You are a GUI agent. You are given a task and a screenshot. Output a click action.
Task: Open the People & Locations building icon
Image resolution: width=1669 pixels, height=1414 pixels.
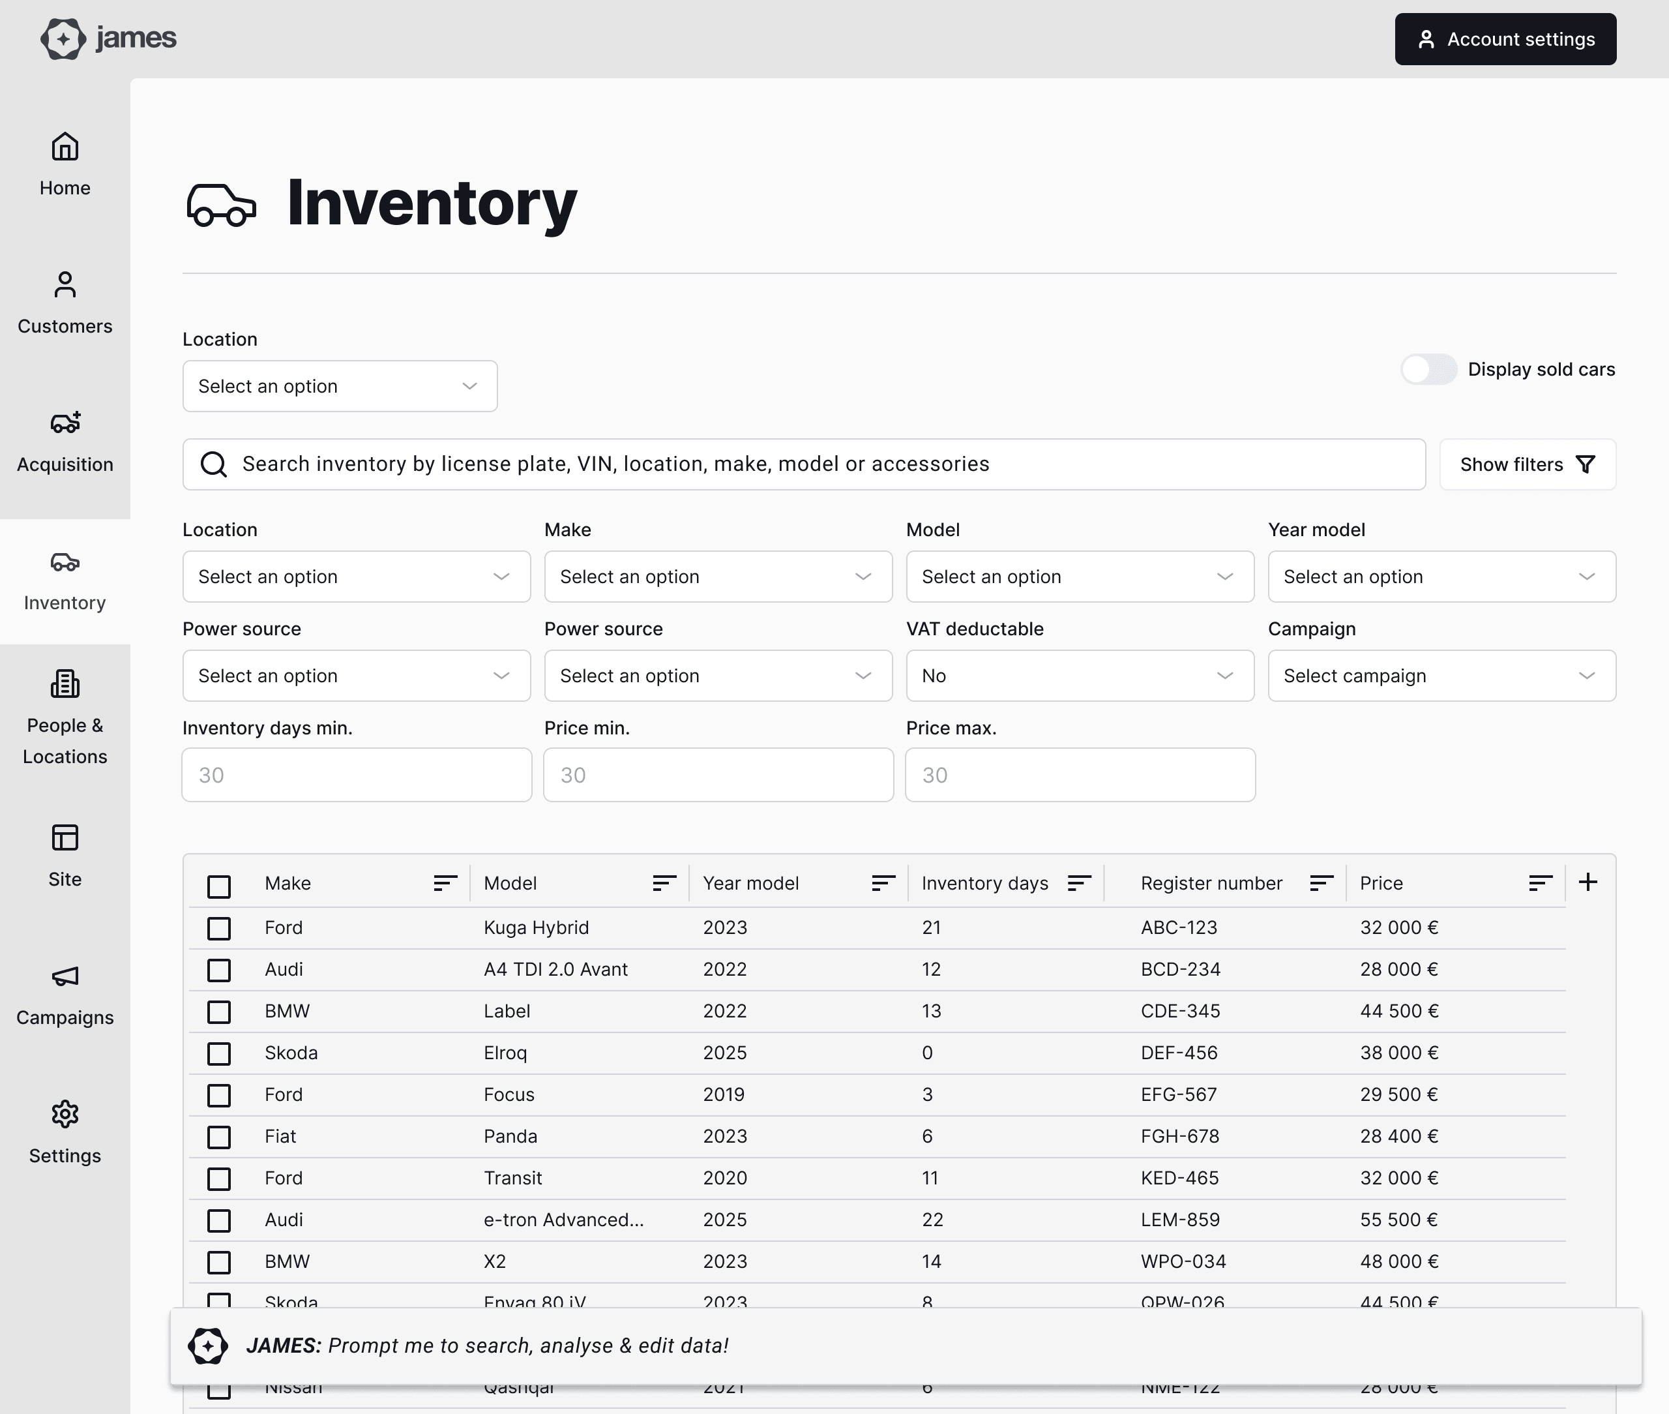(65, 684)
